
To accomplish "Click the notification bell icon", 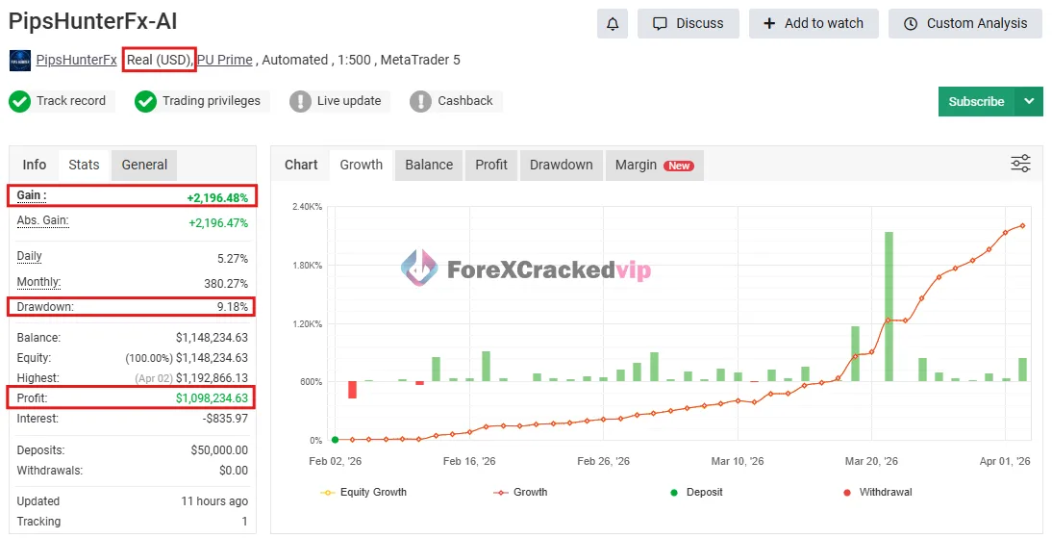I will point(613,24).
